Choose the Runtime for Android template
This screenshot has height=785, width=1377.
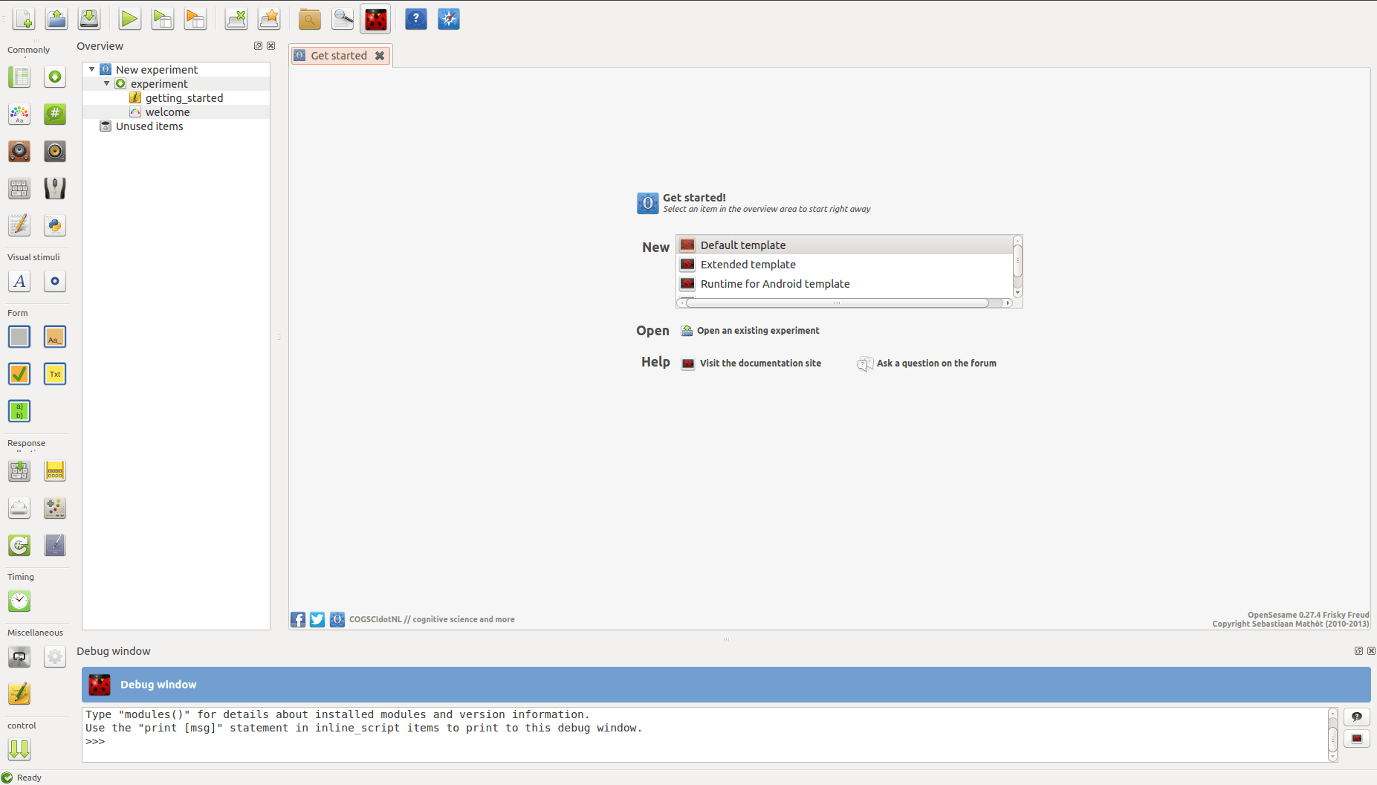[x=845, y=283]
